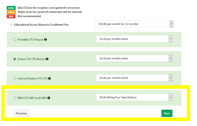The height and width of the screenshot is (126, 197).
Task: Click the Yellow legend badge
Action: 11,12
